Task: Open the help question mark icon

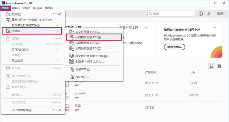Action: (x=201, y=14)
